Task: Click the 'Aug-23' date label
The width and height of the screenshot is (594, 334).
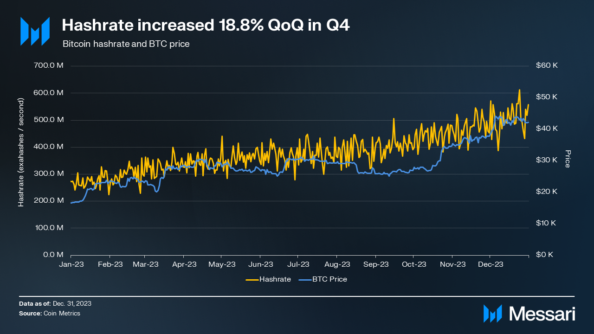Action: point(337,264)
